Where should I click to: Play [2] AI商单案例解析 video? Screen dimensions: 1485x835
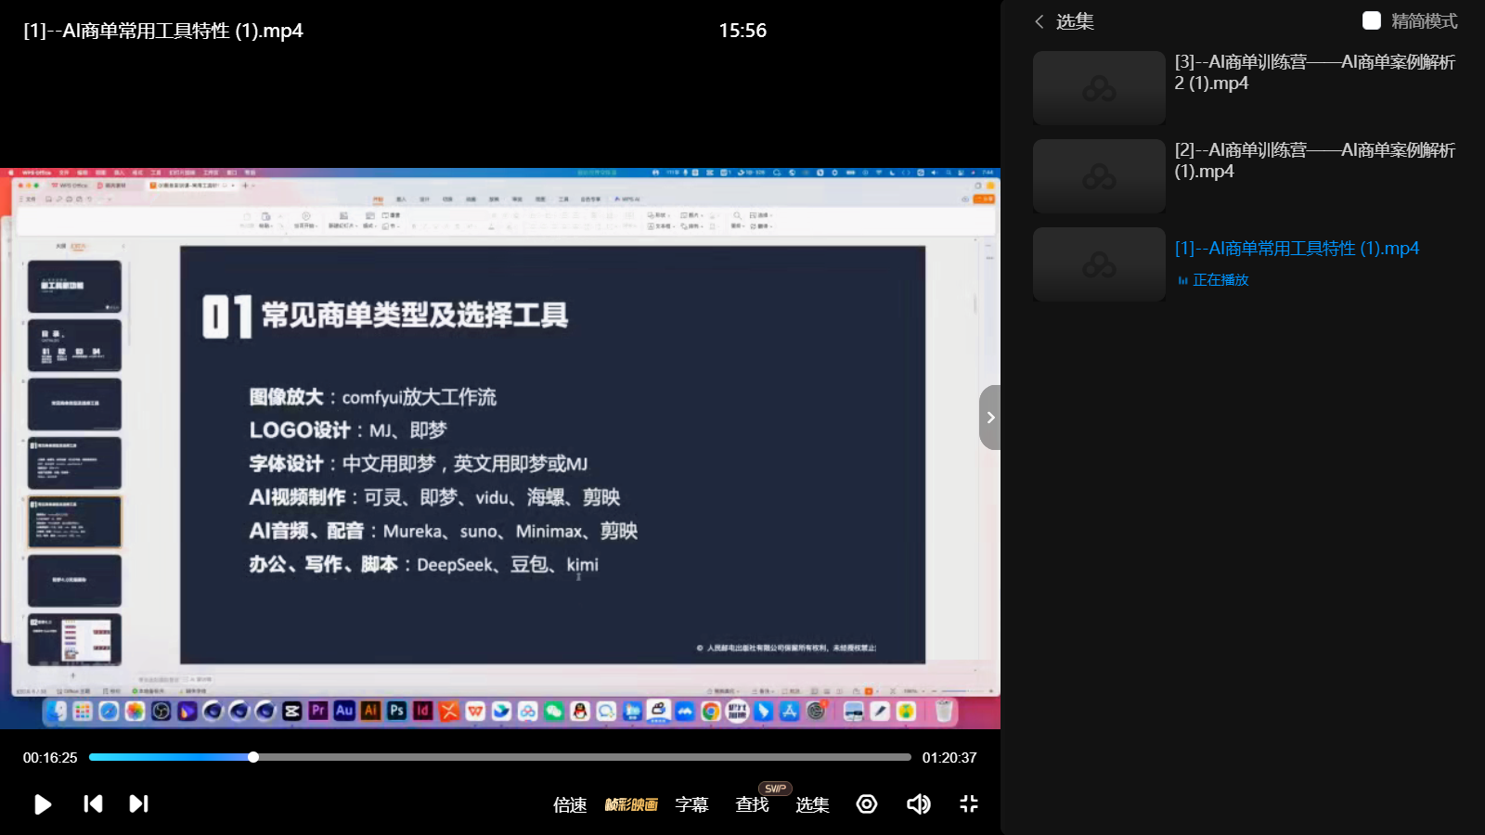[x=1314, y=161]
